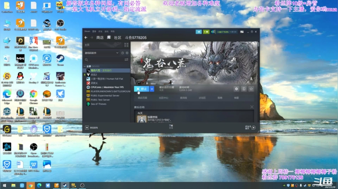The height and width of the screenshot is (189, 338).
Task: Open the account name dropdown at top
Action: click(227, 32)
